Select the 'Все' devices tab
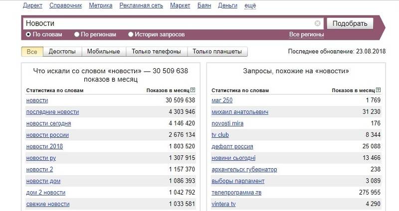The height and width of the screenshot is (211, 399). pyautogui.click(x=32, y=52)
